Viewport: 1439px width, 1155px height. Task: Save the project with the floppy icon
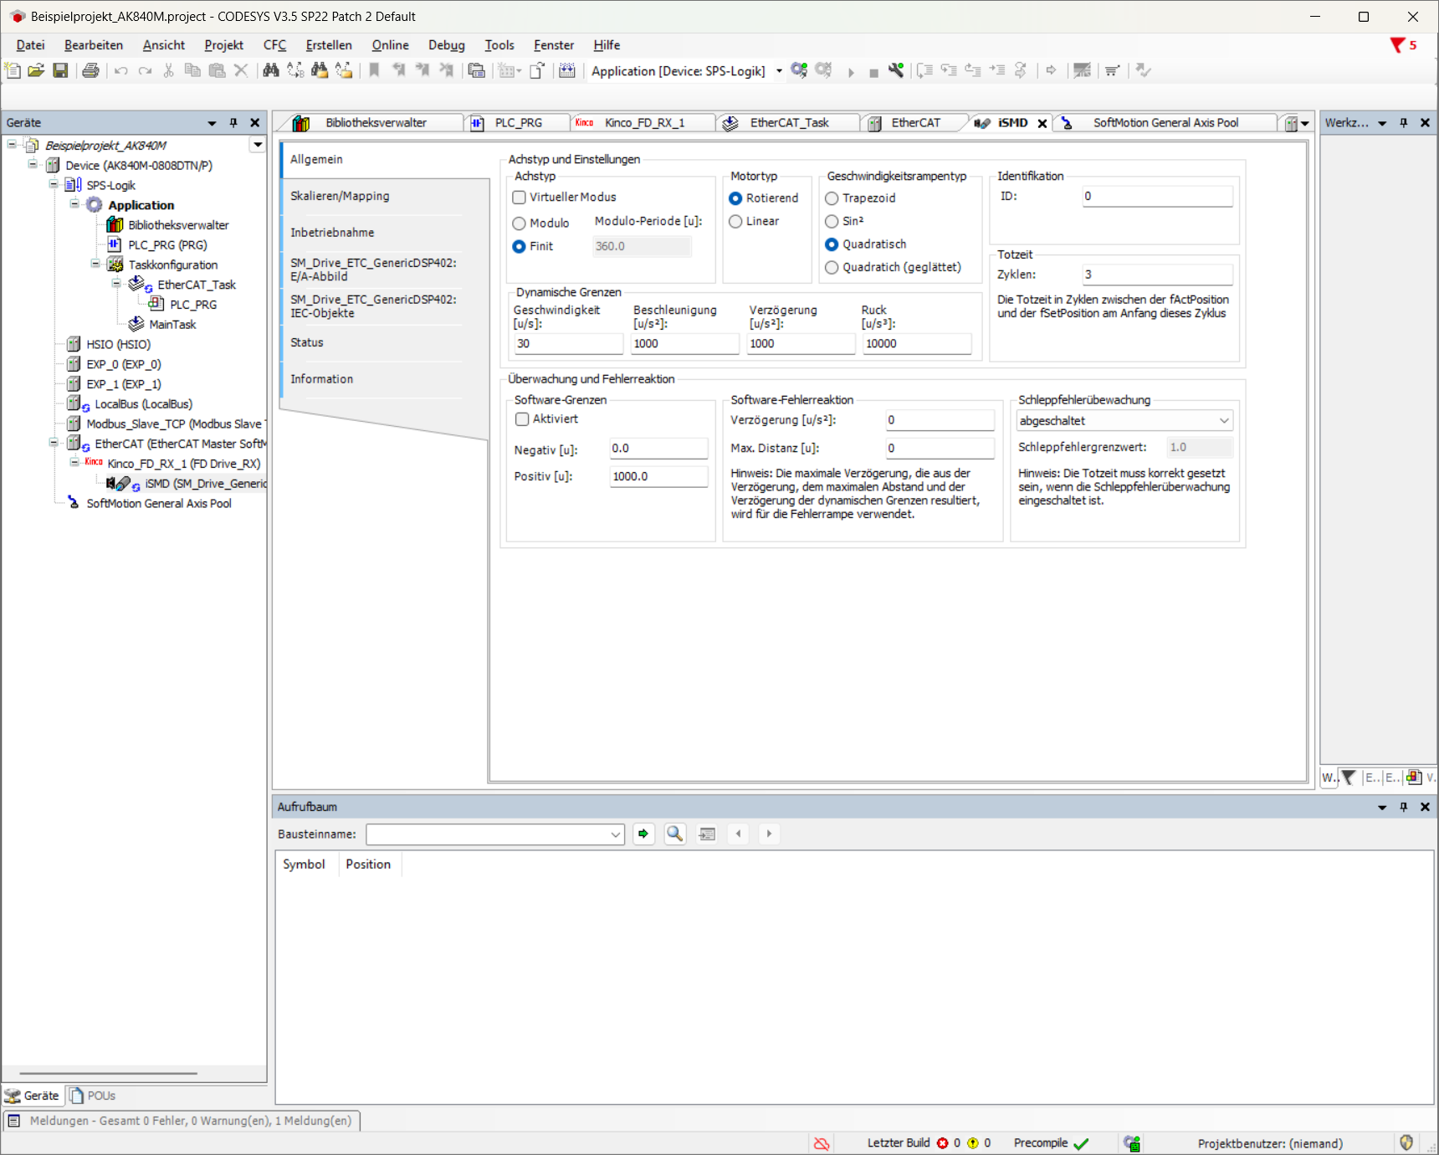pos(60,70)
